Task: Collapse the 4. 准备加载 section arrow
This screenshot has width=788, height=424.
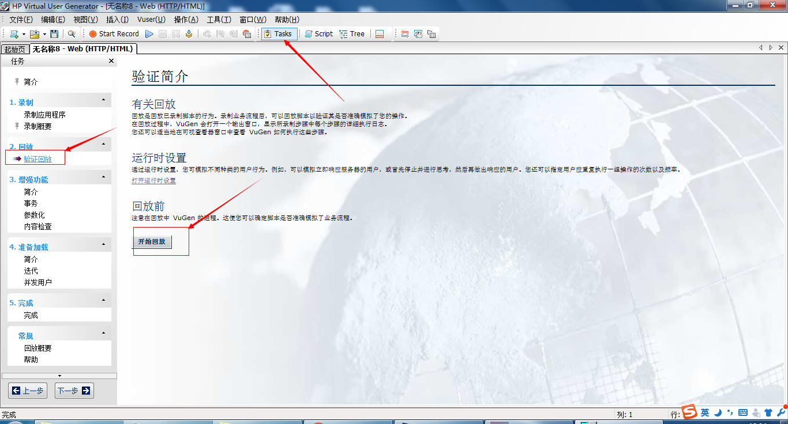Action: tap(104, 245)
